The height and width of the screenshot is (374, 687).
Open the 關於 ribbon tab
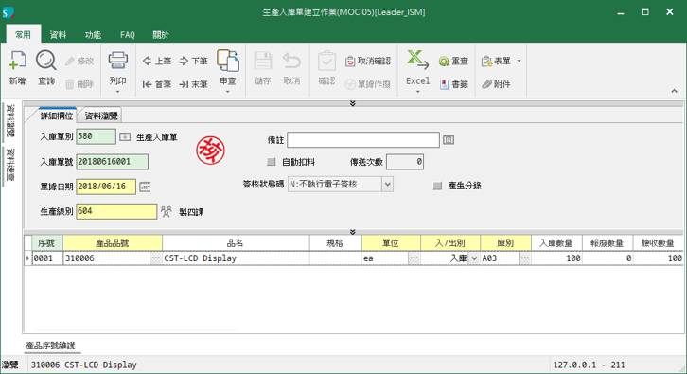(x=161, y=35)
